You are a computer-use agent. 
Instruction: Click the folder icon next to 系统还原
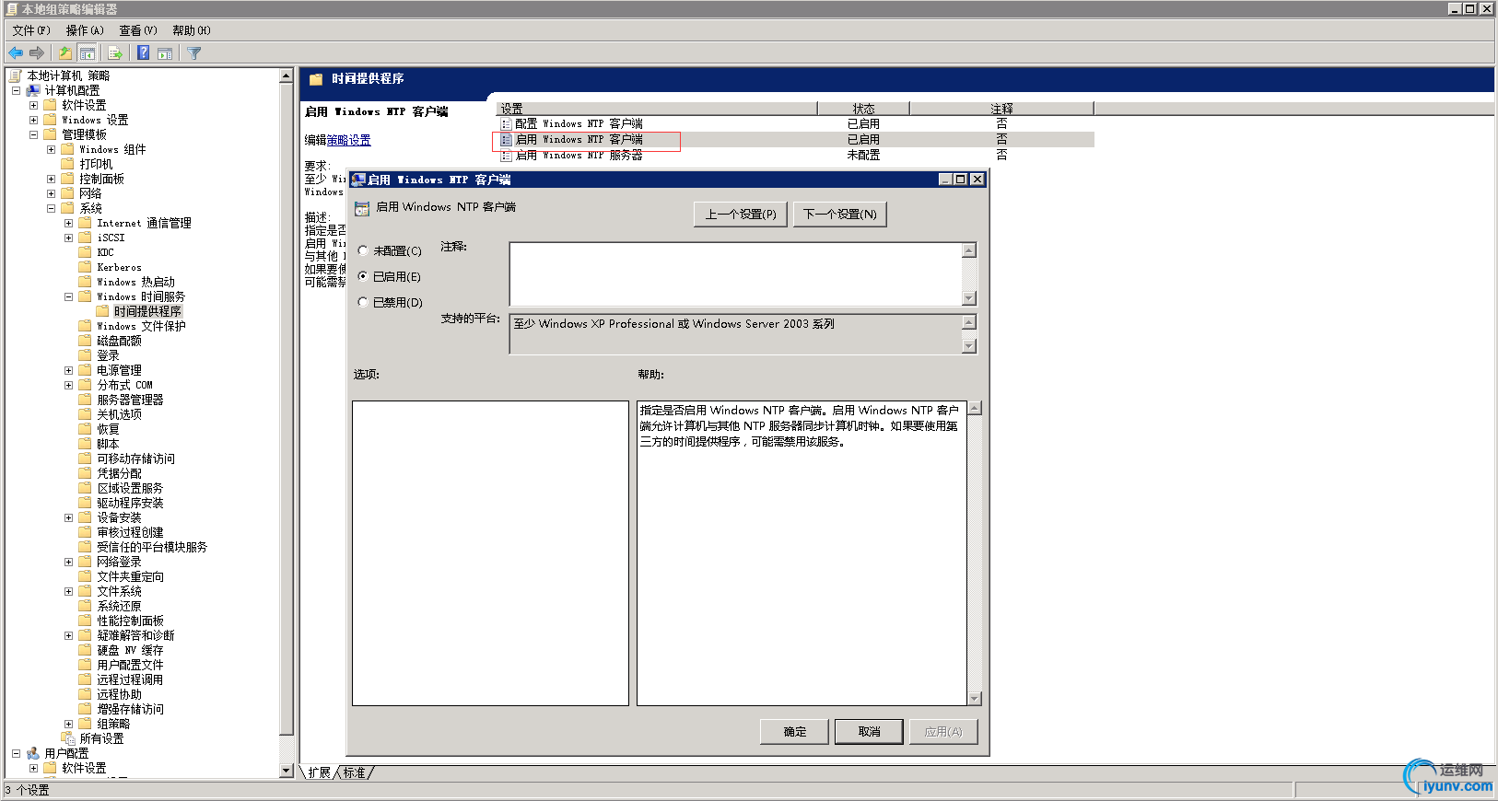[x=86, y=606]
